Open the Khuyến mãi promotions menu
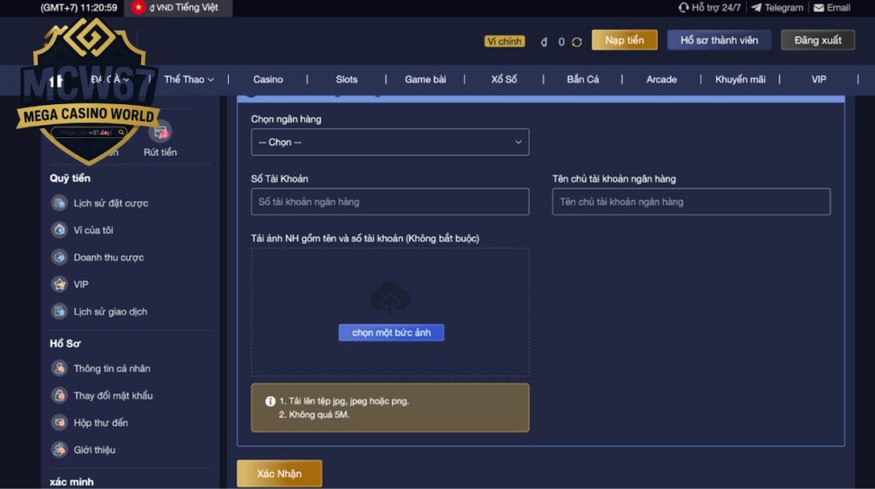875x489 pixels. (740, 79)
